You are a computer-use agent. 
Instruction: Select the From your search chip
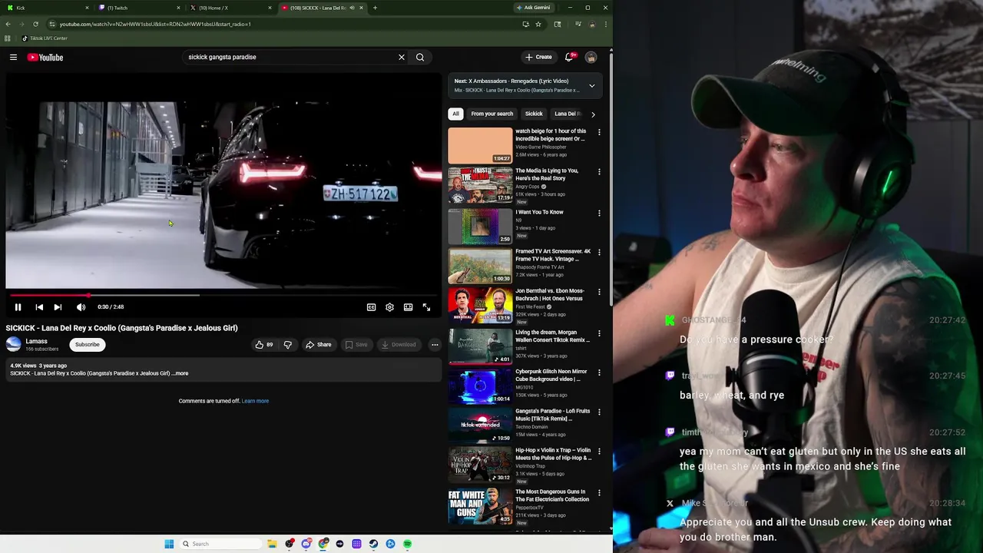(x=492, y=114)
